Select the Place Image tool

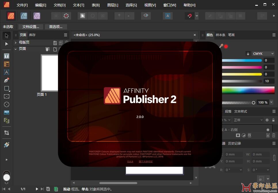tap(7, 113)
